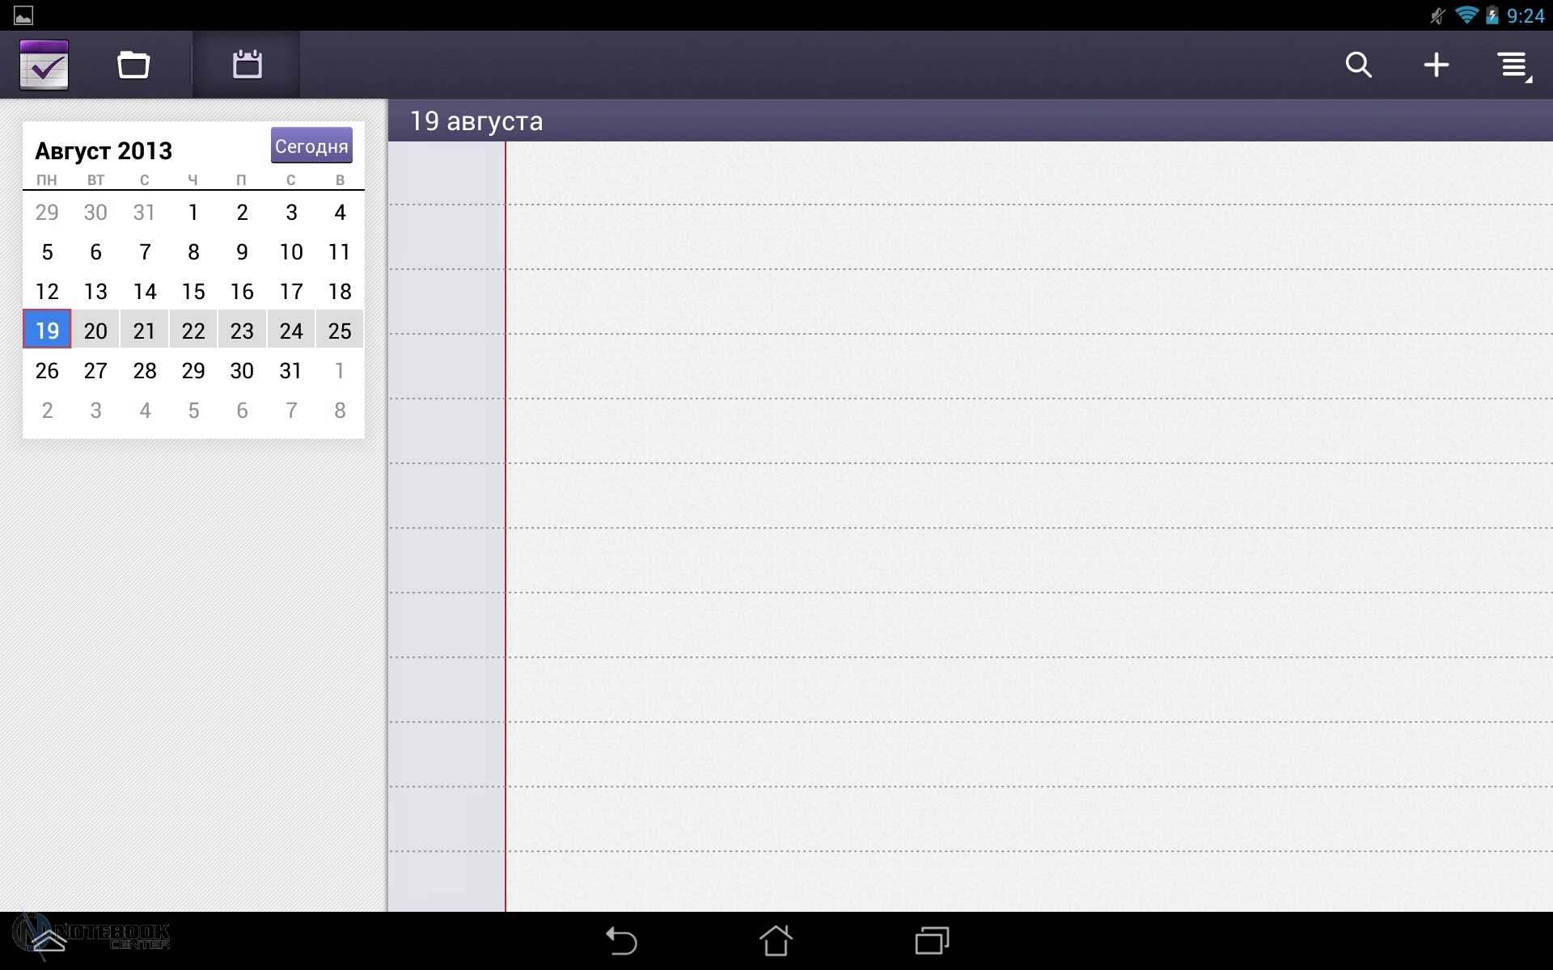Tap the Август 2013 month title
This screenshot has width=1553, height=970.
(x=104, y=151)
